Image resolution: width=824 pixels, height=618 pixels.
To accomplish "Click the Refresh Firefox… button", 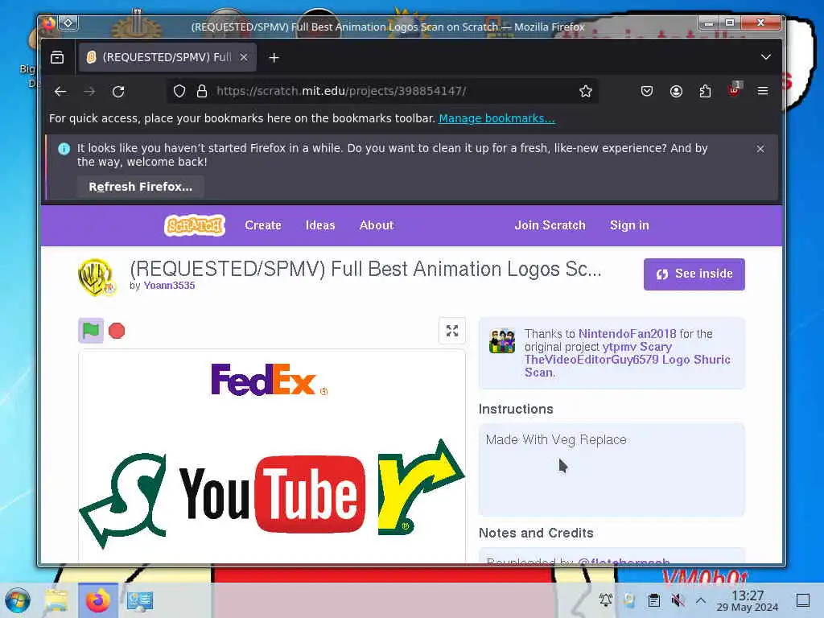I will coord(140,187).
